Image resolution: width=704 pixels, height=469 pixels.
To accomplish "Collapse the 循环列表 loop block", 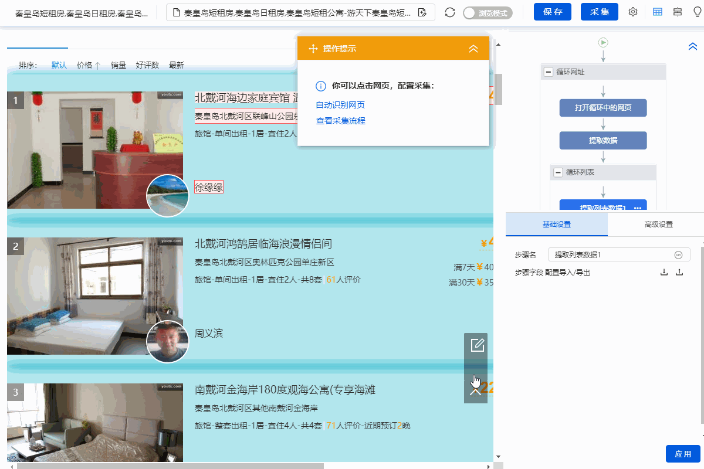I will tap(558, 172).
